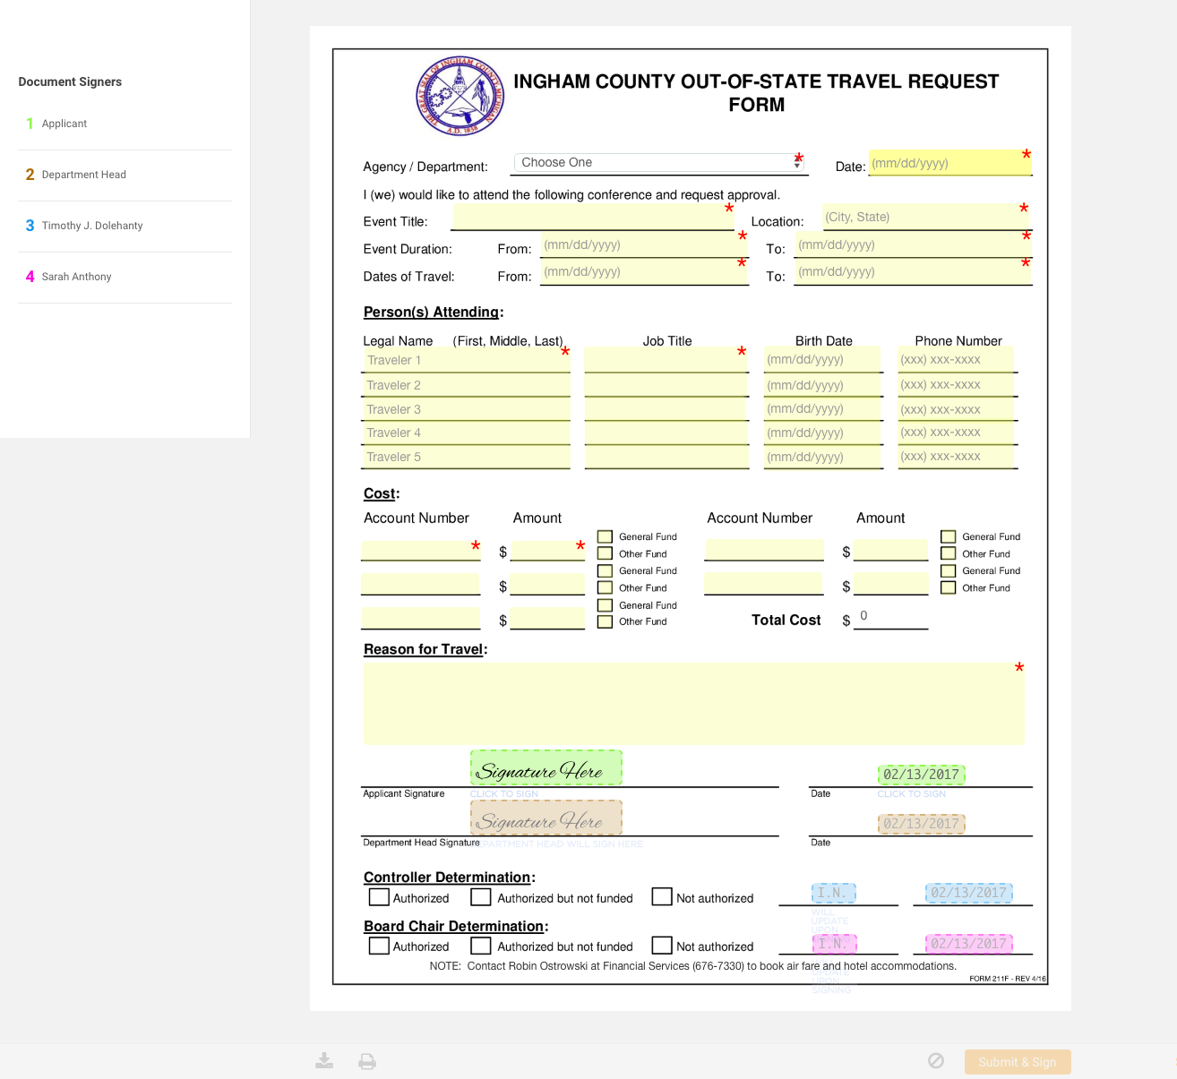The width and height of the screenshot is (1177, 1079).
Task: Check "Authorized but not funded" for Controller
Action: 480,896
